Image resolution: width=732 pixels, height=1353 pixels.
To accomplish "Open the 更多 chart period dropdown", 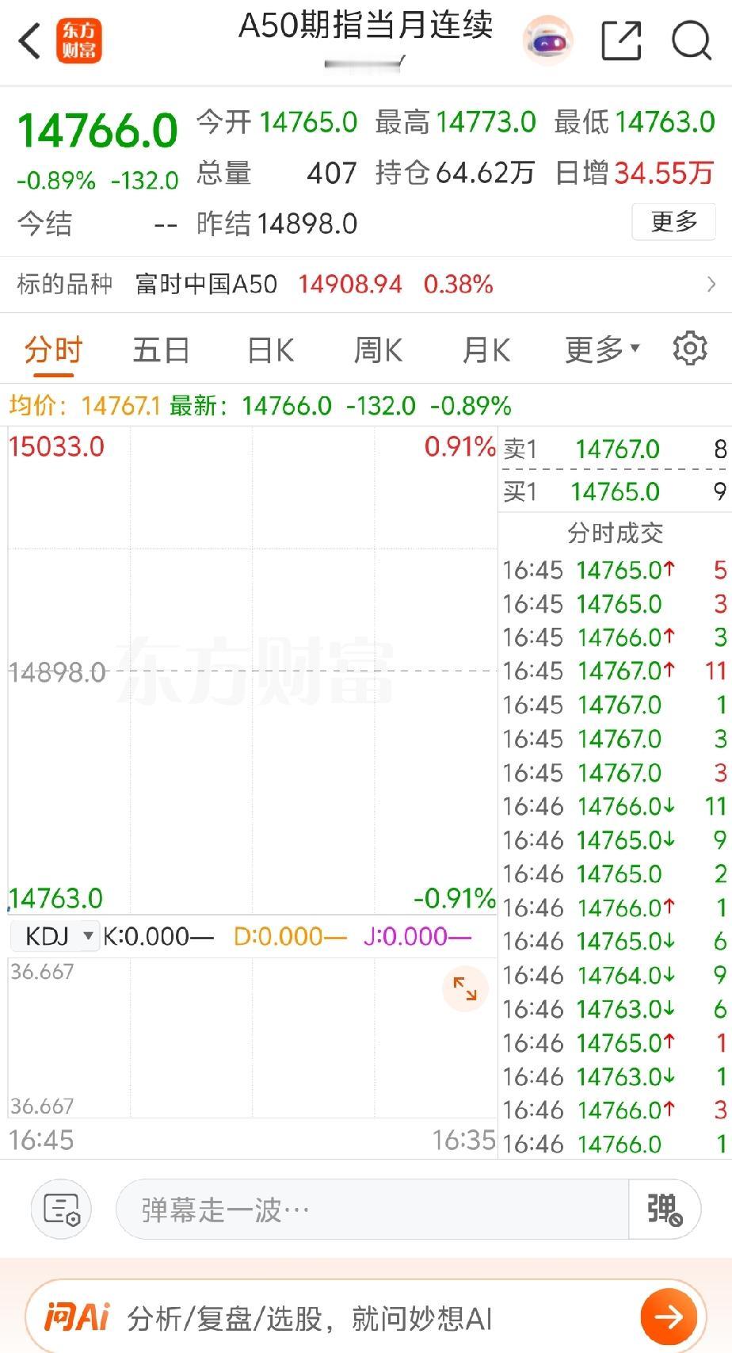I will (x=602, y=350).
